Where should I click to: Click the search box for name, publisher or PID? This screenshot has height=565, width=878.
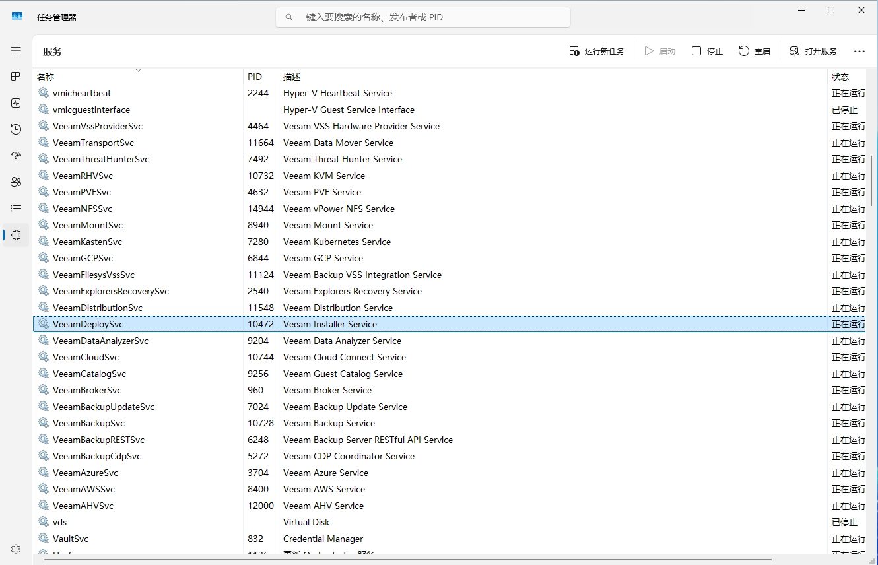coord(423,17)
